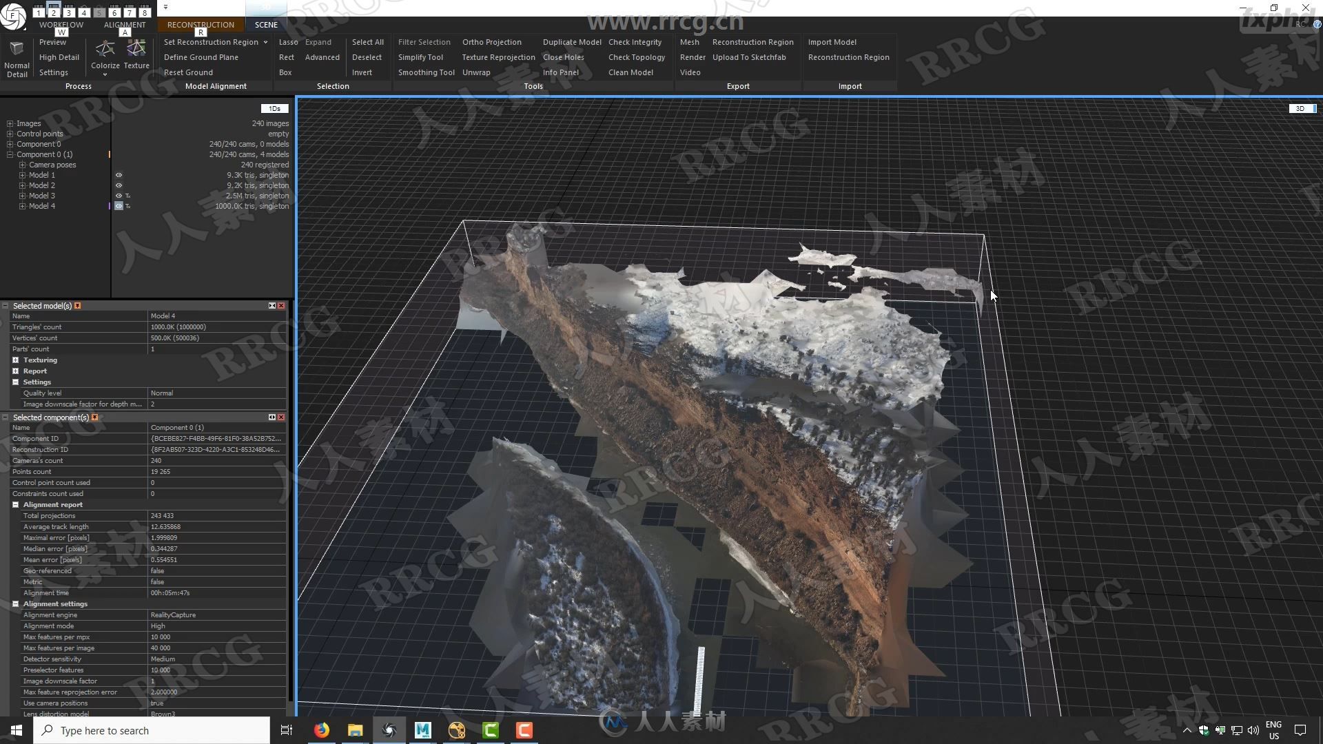Click the texture Tx icon on Model 3
Screen dimensions: 1323x744
click(x=128, y=196)
